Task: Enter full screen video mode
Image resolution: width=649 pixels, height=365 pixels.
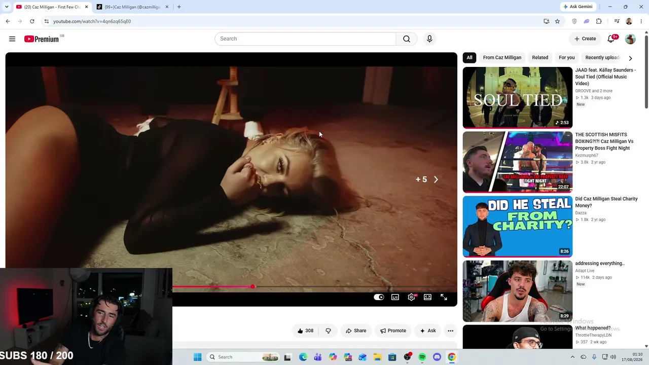Action: coord(444,297)
